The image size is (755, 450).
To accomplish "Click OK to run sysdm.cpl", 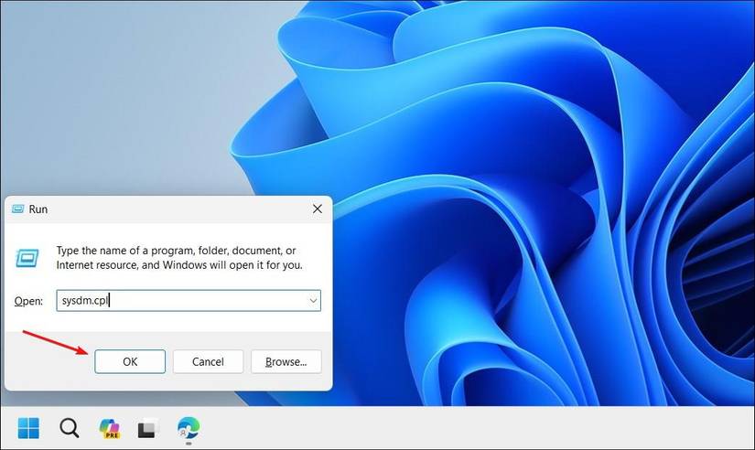I will click(x=130, y=361).
